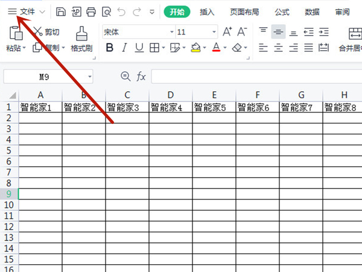362x272 pixels.
Task: Open the File (文件) menu
Action: [27, 11]
